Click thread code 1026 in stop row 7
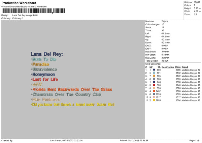The width and height of the screenshot is (202, 143). coord(178,88)
